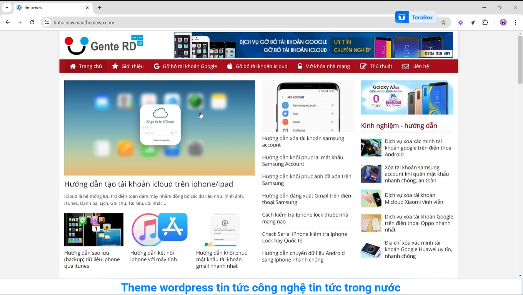Image resolution: width=523 pixels, height=295 pixels.
Task: Click the Sign in to iCloud featured image
Action: 160,128
